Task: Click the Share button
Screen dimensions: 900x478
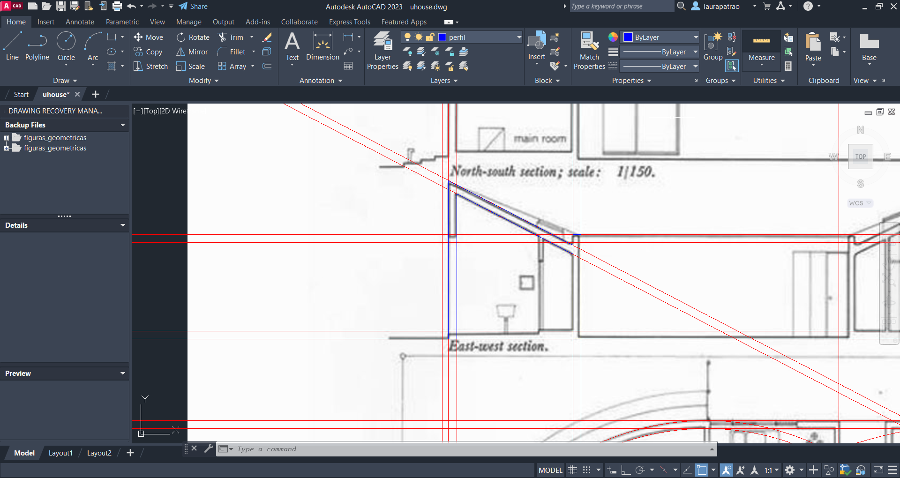Action: [x=193, y=7]
